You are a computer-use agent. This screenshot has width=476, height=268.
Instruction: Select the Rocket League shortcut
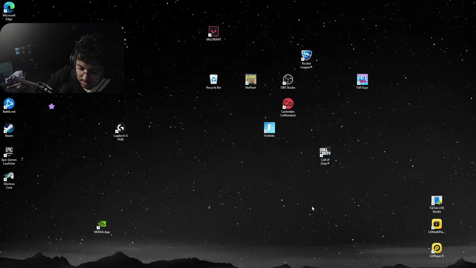pyautogui.click(x=306, y=59)
